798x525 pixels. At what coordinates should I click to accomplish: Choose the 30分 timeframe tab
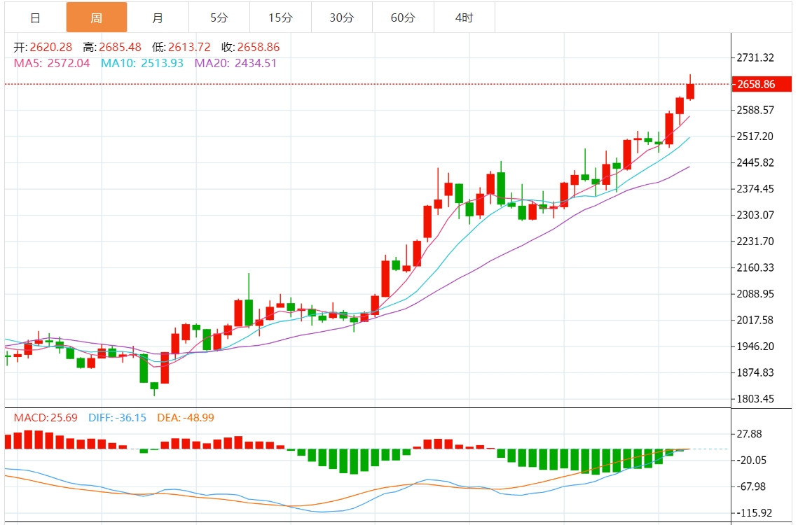tap(341, 17)
